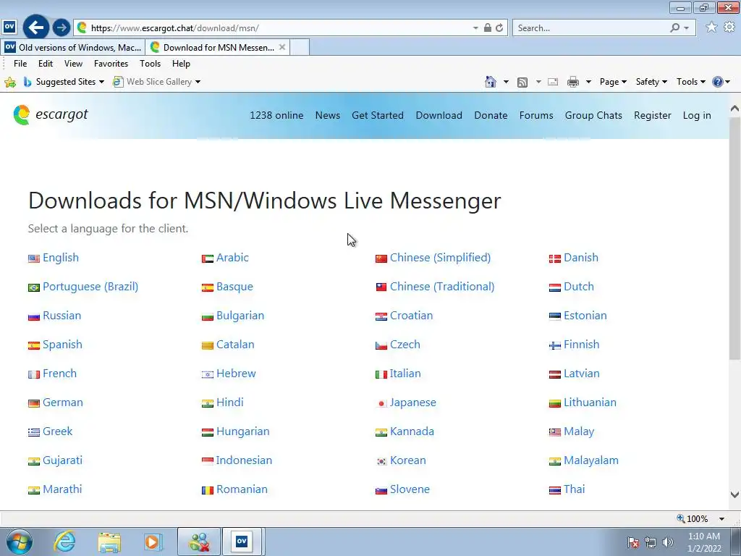Click the Register link
This screenshot has width=741, height=556.
tap(652, 115)
